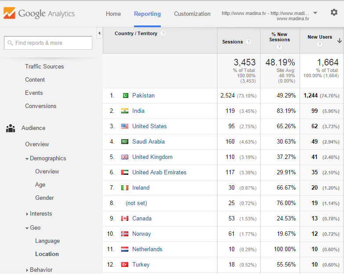The height and width of the screenshot is (274, 344).
Task: Open the Language report
Action: 47,241
